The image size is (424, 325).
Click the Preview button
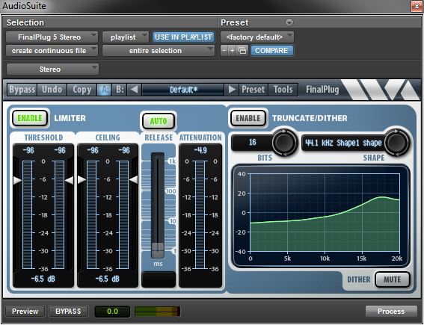(x=25, y=312)
